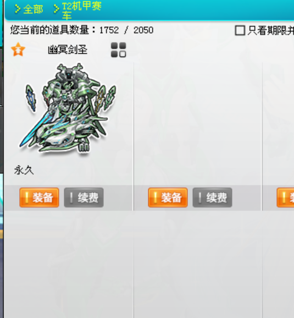The width and height of the screenshot is (294, 318).
Task: Click the yellow chevron before T2机甲赛车
Action: point(56,9)
